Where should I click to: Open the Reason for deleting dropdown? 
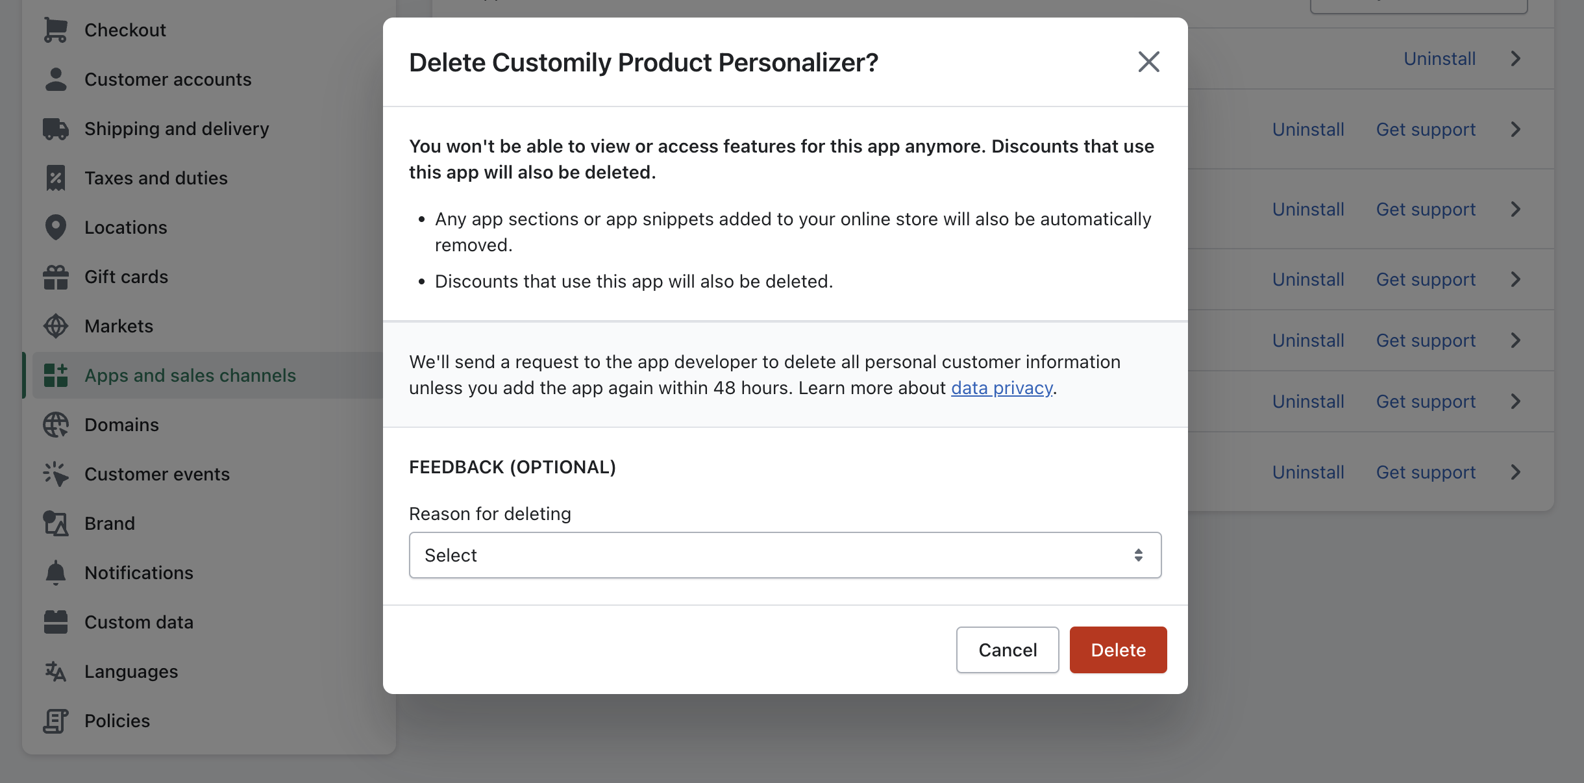785,555
